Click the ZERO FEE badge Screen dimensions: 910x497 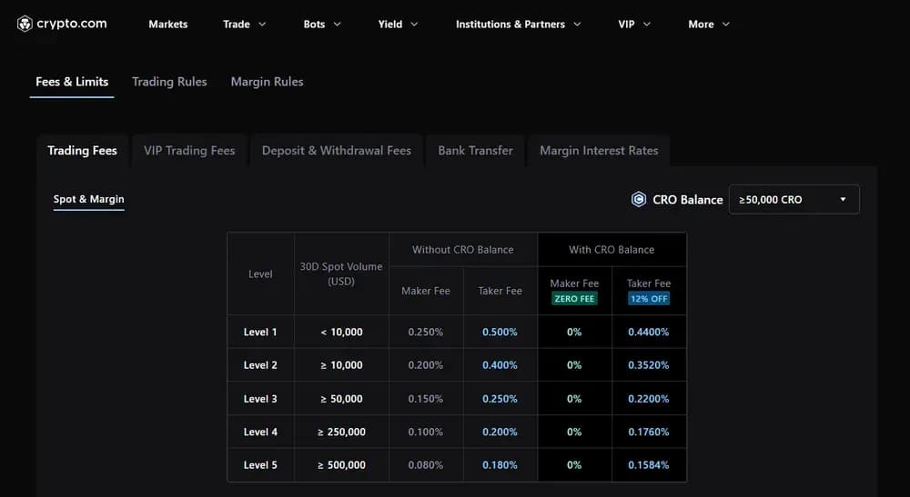(574, 299)
